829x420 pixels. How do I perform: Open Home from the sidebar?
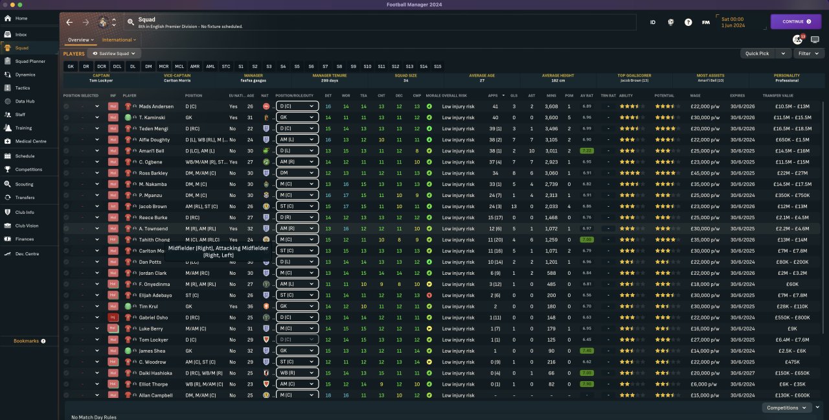click(x=21, y=18)
